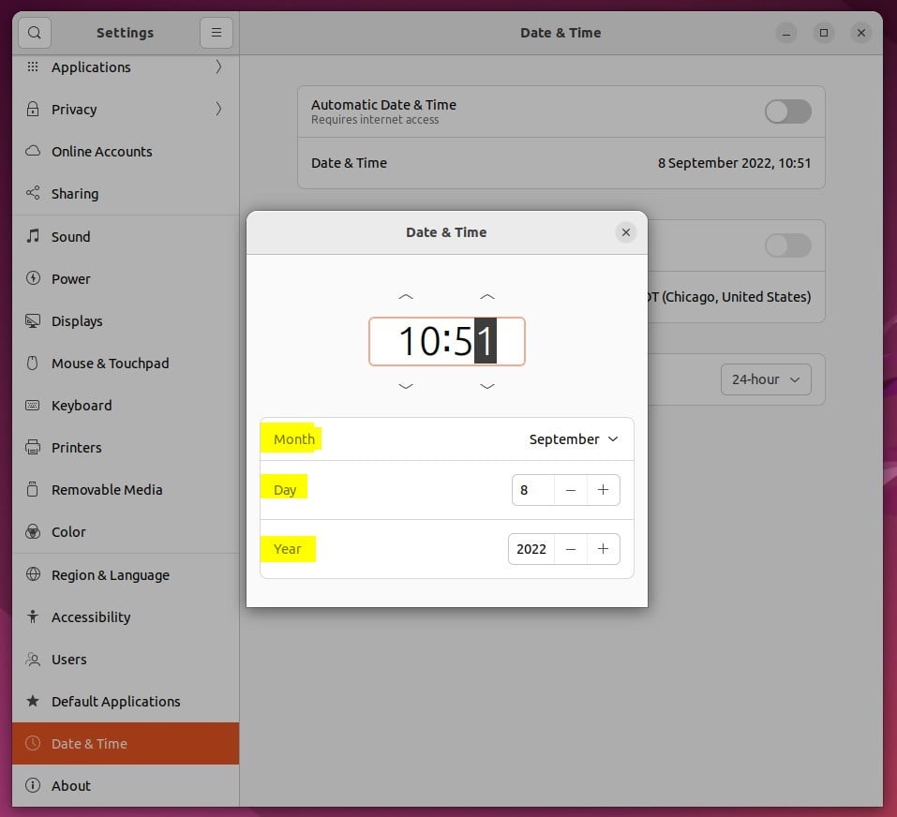Click the search icon in Settings header
The width and height of the screenshot is (897, 817).
[34, 32]
